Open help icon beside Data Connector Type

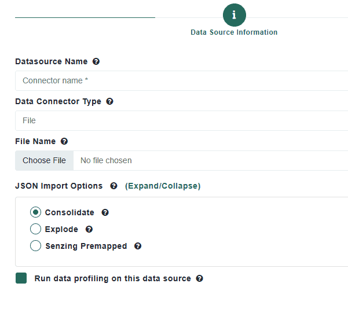109,101
